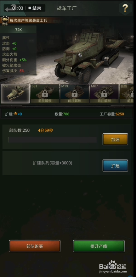
Task: Select the 72K vehicle thumbnail
Action: coord(15,94)
